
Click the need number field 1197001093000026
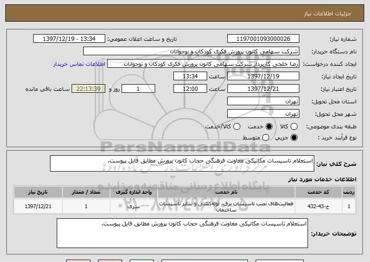coord(263,39)
